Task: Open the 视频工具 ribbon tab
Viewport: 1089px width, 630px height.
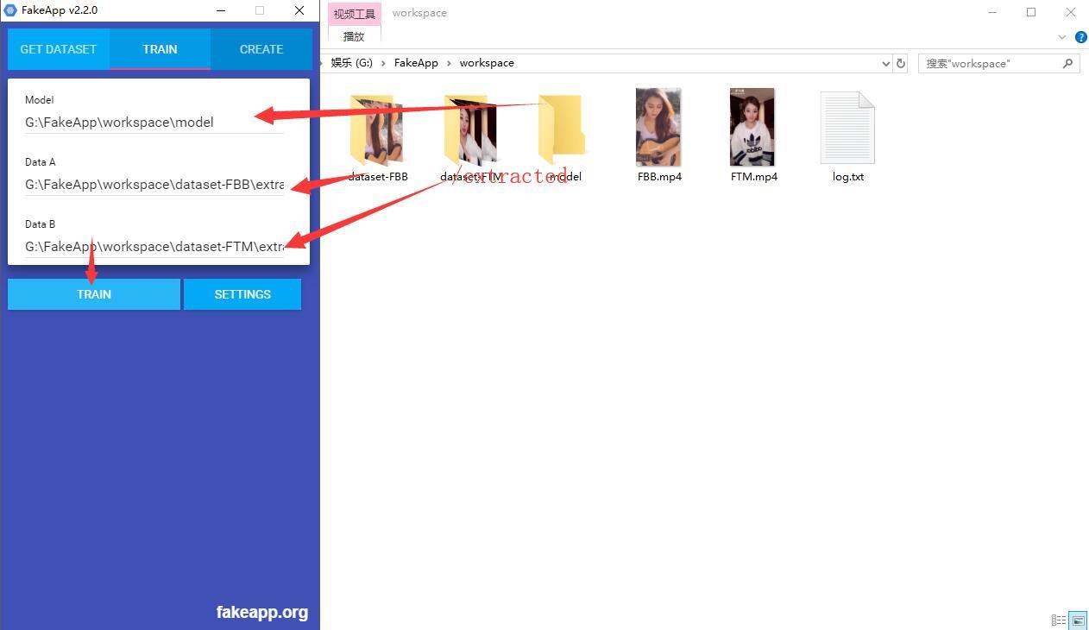Action: [x=354, y=14]
